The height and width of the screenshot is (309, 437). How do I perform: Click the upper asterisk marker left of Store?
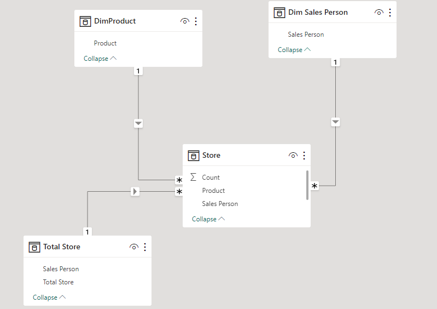(x=179, y=180)
